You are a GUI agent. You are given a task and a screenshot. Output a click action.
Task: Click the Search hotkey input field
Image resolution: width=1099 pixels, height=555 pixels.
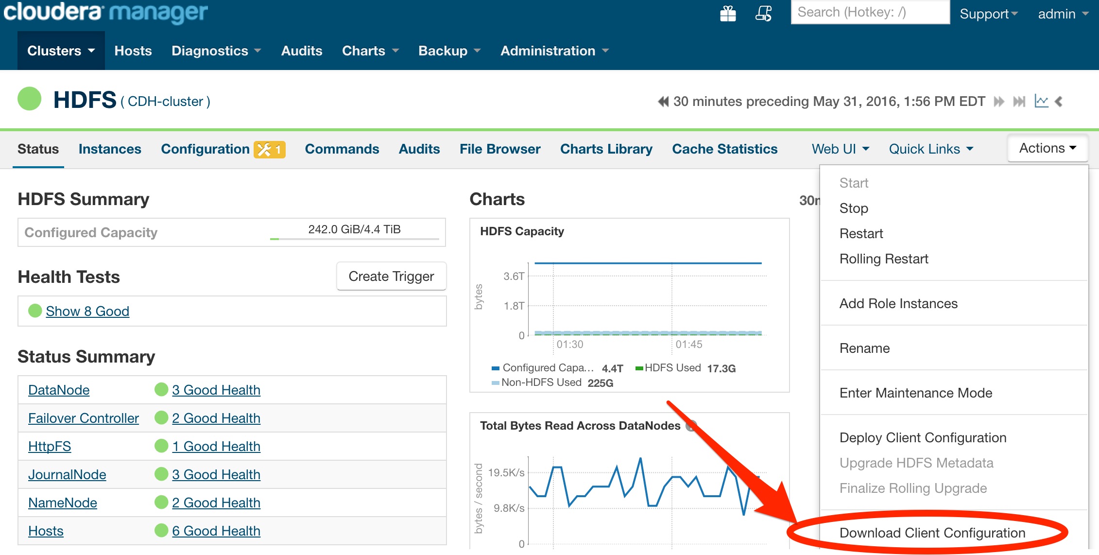(870, 12)
